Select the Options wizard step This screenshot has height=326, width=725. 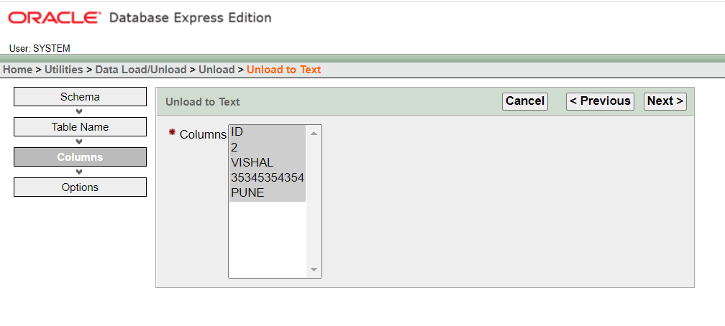pyautogui.click(x=80, y=187)
